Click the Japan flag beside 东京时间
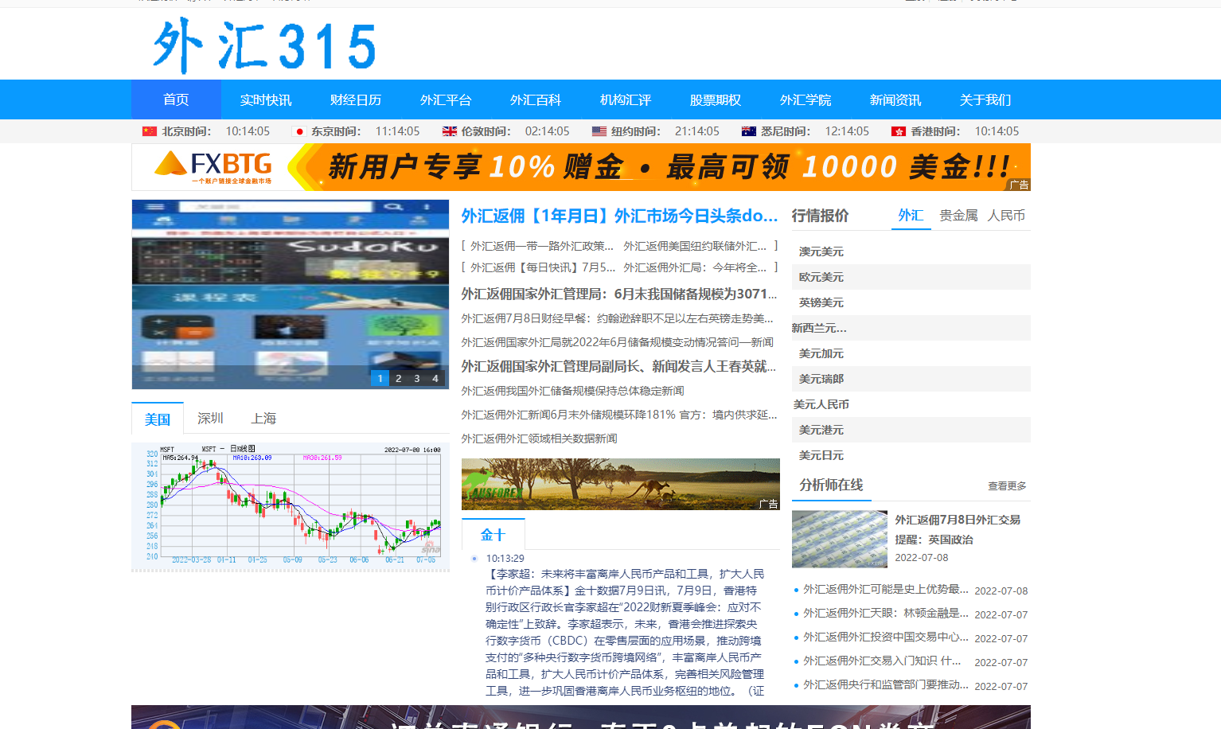Viewport: 1221px width, 729px height. click(x=299, y=131)
